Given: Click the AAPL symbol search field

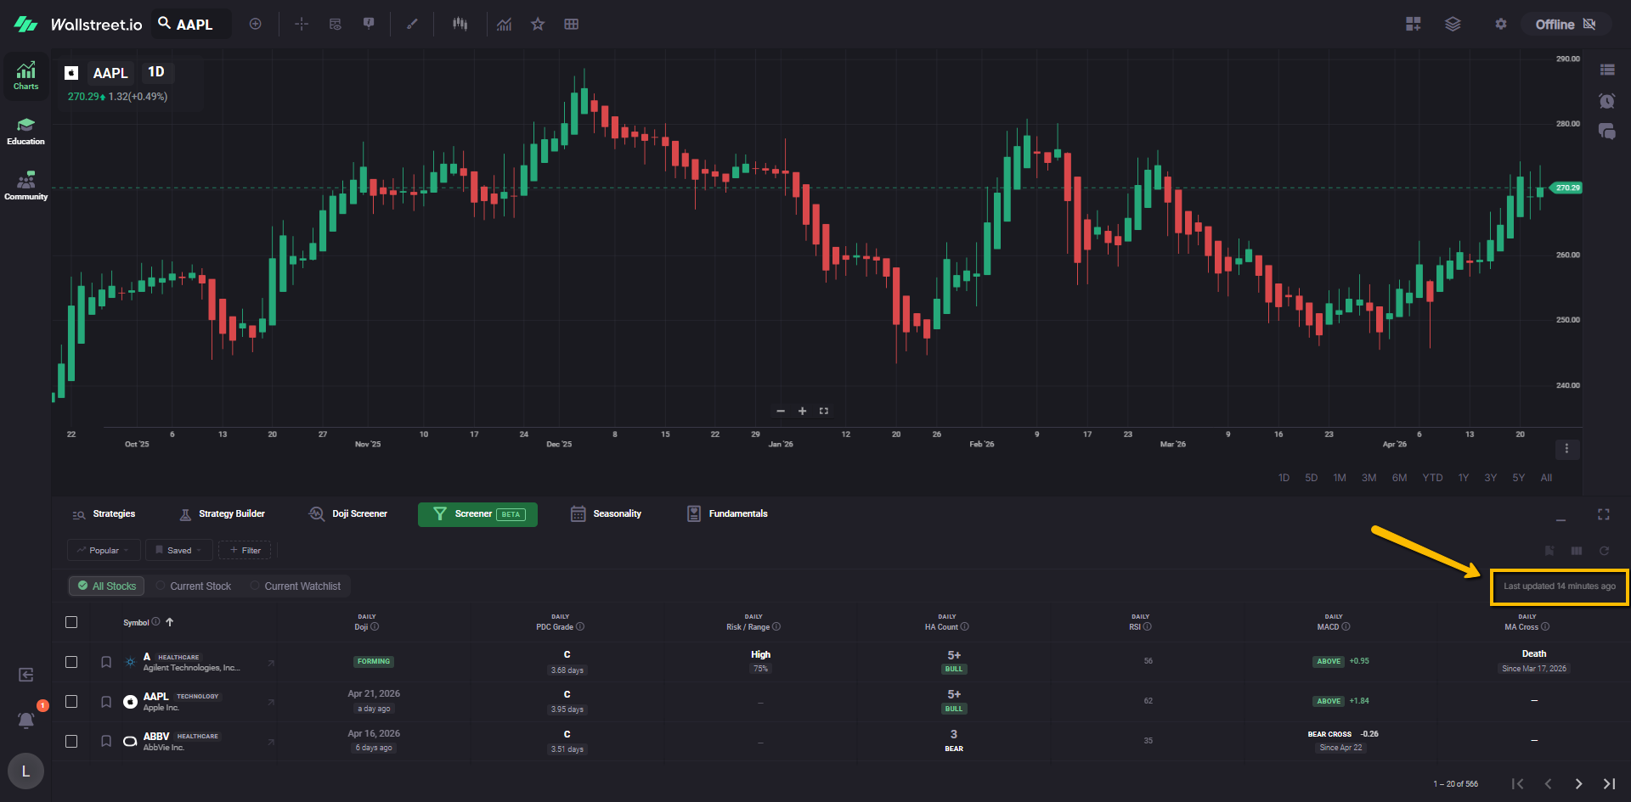Looking at the screenshot, I should point(194,25).
